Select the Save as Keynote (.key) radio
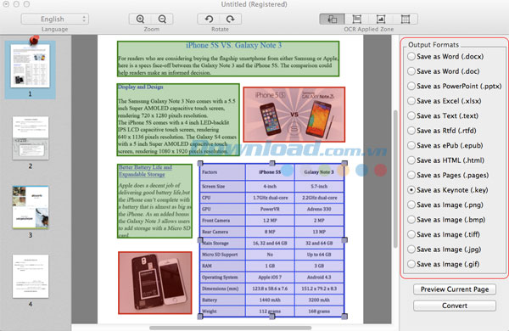Viewport: 509px width, 331px height. (x=411, y=190)
